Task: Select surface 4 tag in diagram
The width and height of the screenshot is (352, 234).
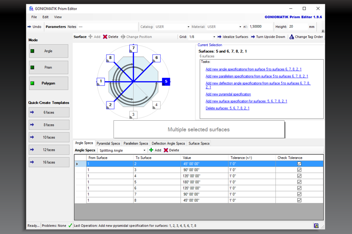Action: tap(157, 105)
